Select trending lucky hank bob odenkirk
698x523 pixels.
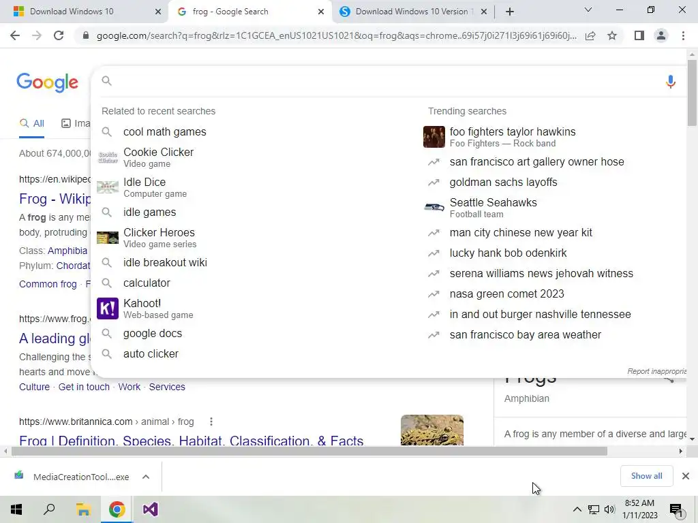click(x=508, y=253)
